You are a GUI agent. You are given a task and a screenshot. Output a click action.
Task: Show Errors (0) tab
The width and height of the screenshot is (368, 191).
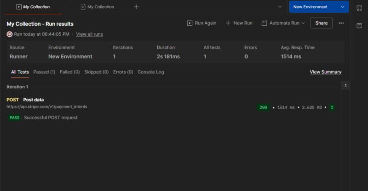pyautogui.click(x=123, y=72)
